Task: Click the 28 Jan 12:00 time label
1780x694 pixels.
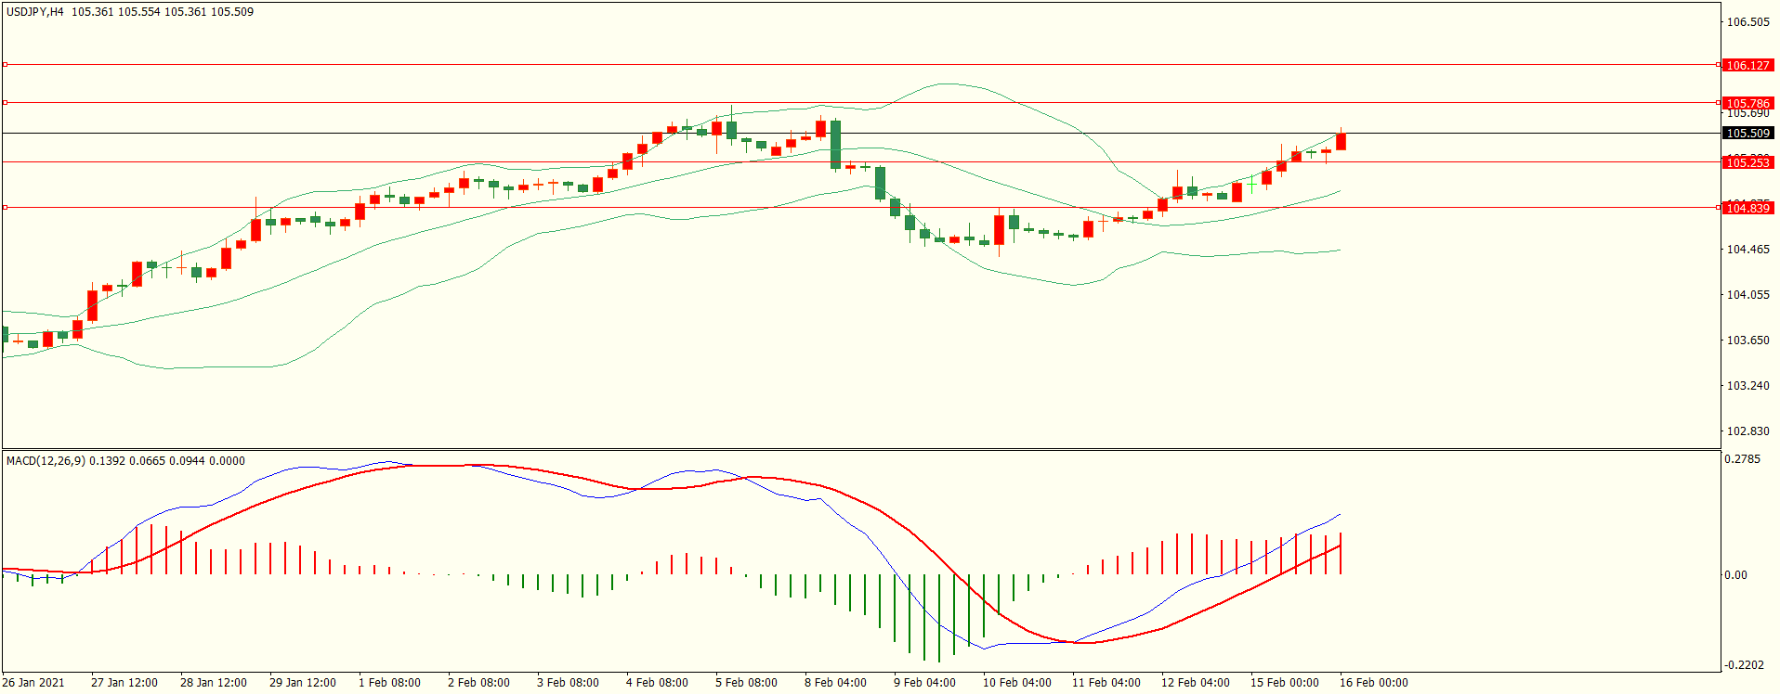Action: click(x=214, y=682)
